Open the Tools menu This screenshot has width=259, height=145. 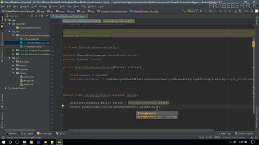tap(76, 6)
